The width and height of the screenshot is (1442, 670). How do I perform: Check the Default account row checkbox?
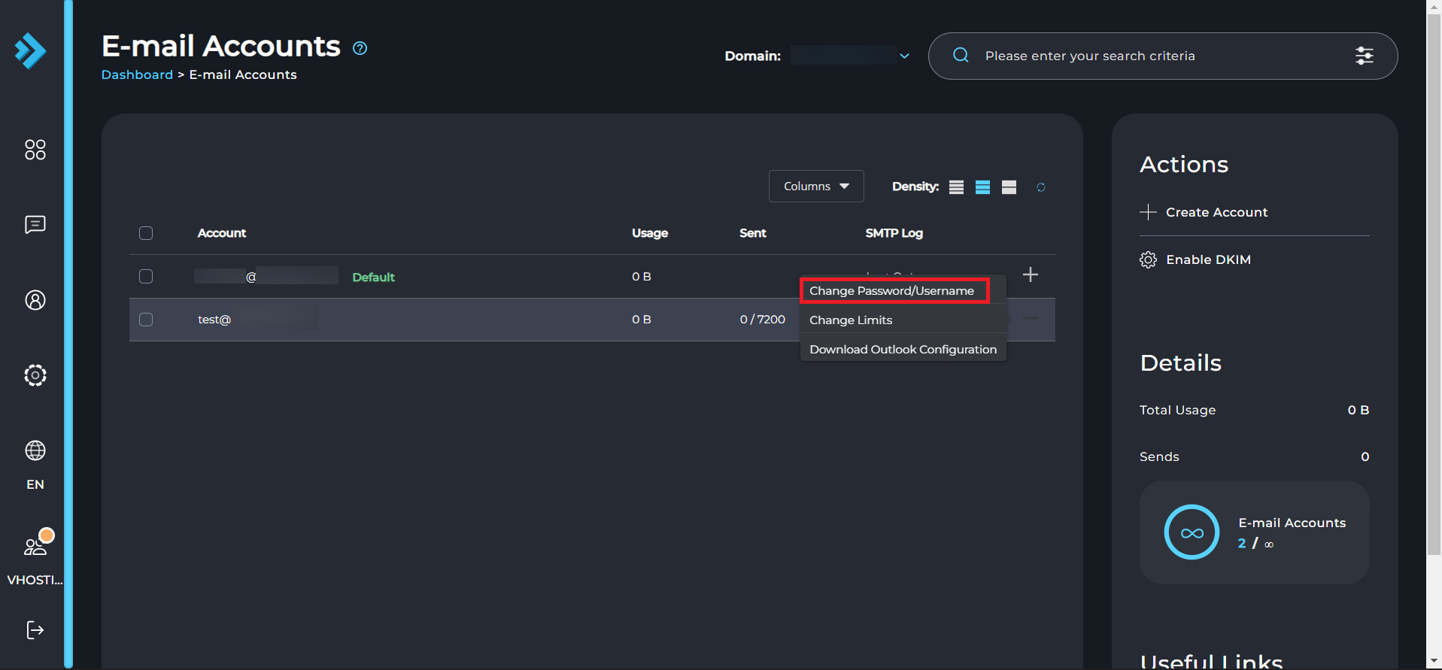pos(146,277)
